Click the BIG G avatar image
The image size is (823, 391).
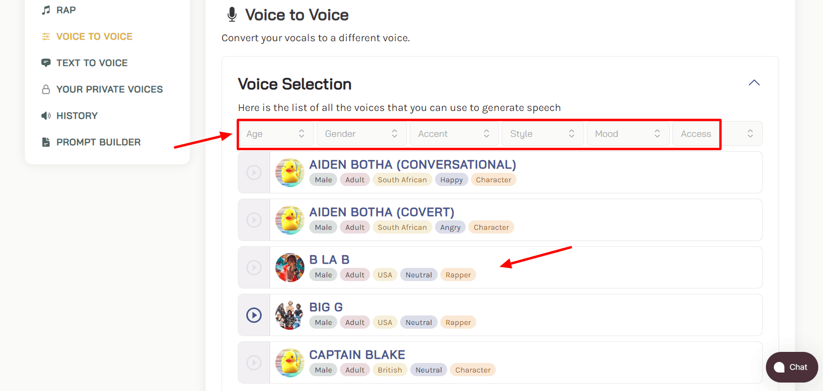pos(290,315)
